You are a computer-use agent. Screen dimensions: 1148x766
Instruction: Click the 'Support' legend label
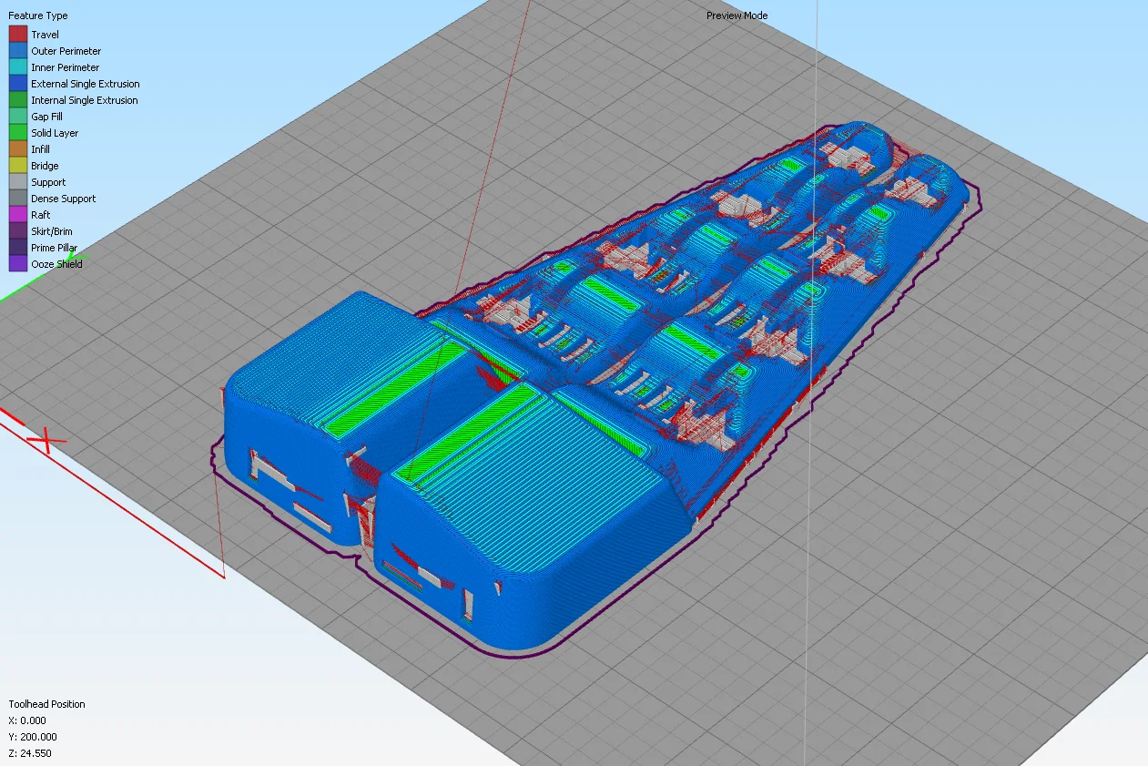[48, 182]
